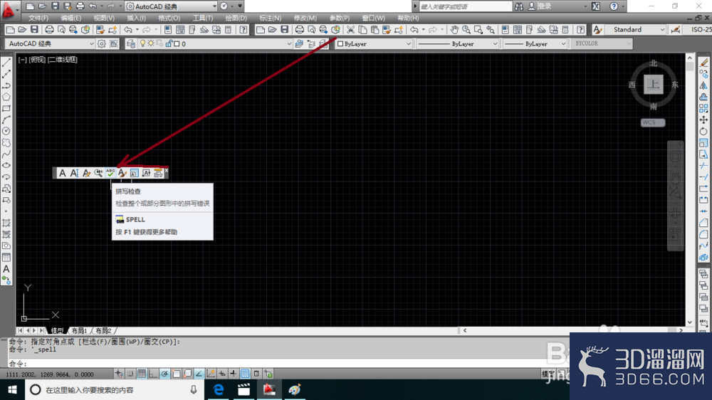Image resolution: width=712 pixels, height=400 pixels.
Task: Switch to the 布局2 layout tab
Action: pyautogui.click(x=103, y=330)
